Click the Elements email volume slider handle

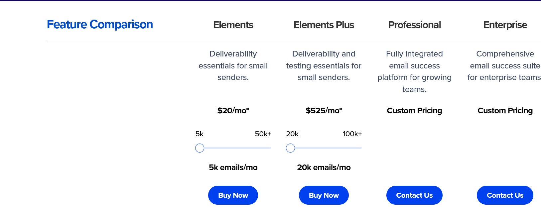(x=200, y=148)
